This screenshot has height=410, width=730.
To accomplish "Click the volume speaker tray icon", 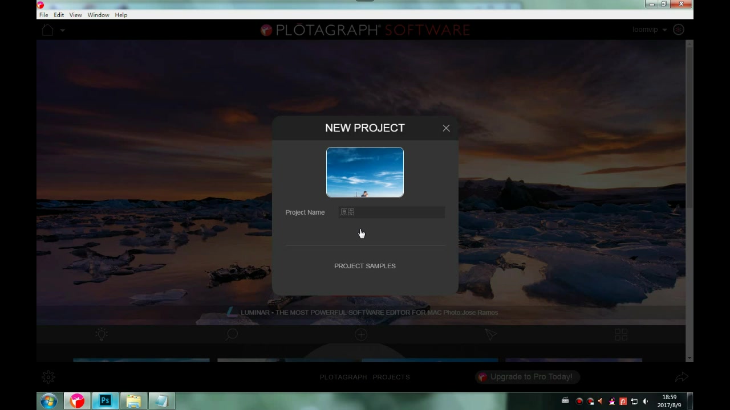I will click(x=645, y=401).
